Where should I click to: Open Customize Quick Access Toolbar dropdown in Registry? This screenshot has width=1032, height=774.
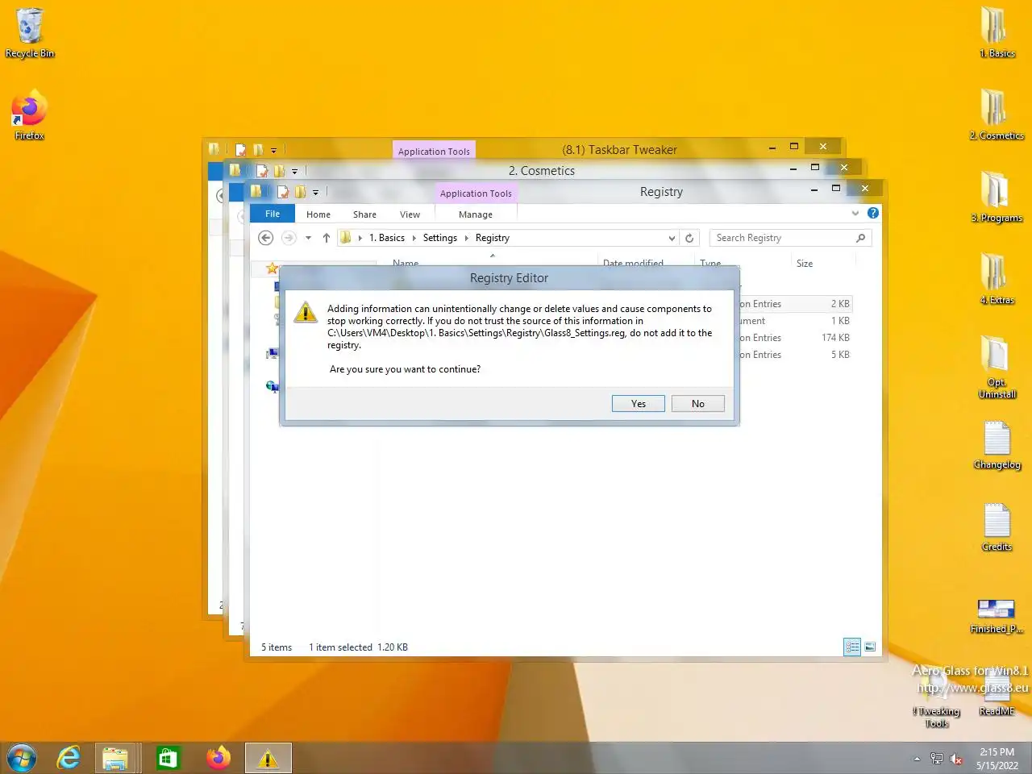tap(315, 192)
